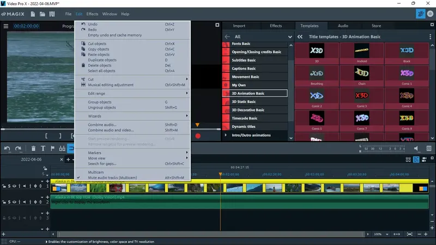Switch to the Import tab
Screen dimensions: 436x245
(239, 26)
